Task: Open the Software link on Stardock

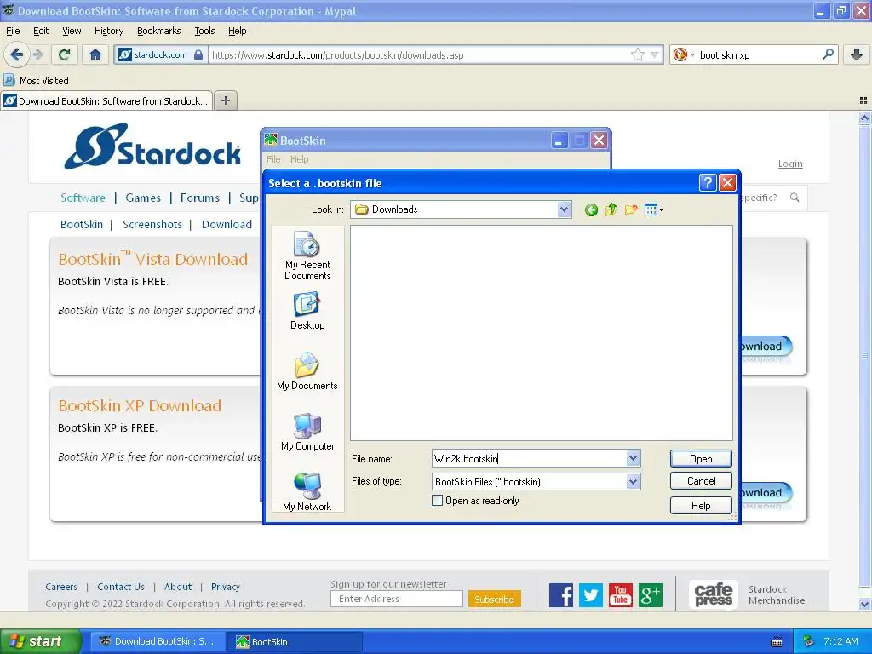Action: (83, 198)
